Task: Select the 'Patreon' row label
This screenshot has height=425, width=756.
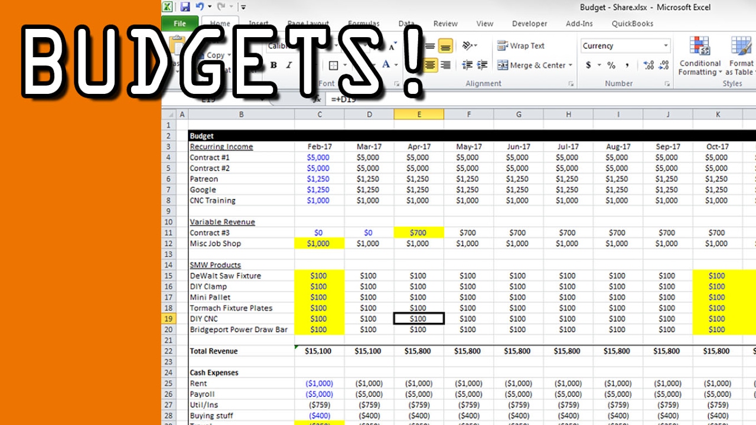Action: (x=241, y=179)
